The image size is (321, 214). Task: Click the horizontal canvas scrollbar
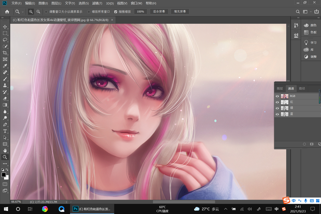184,202
